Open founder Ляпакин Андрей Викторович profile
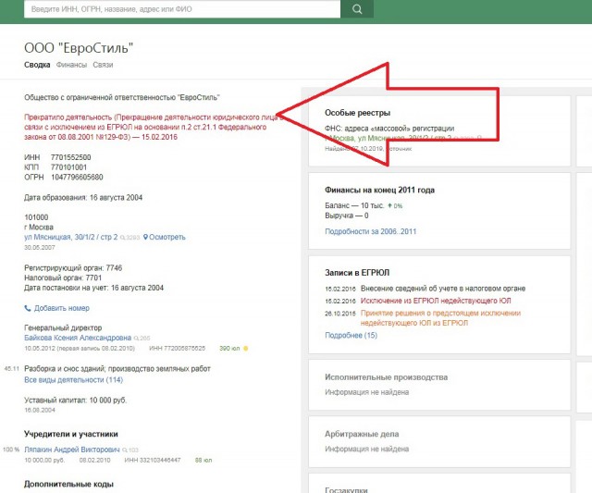The image size is (592, 493). click(x=72, y=450)
